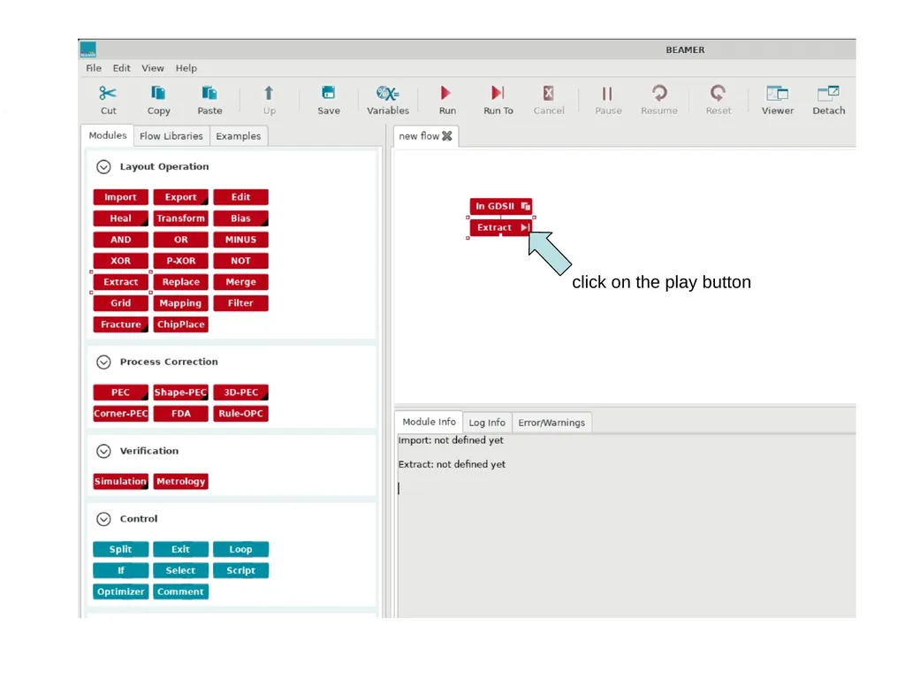Click play button on Extract node

525,227
